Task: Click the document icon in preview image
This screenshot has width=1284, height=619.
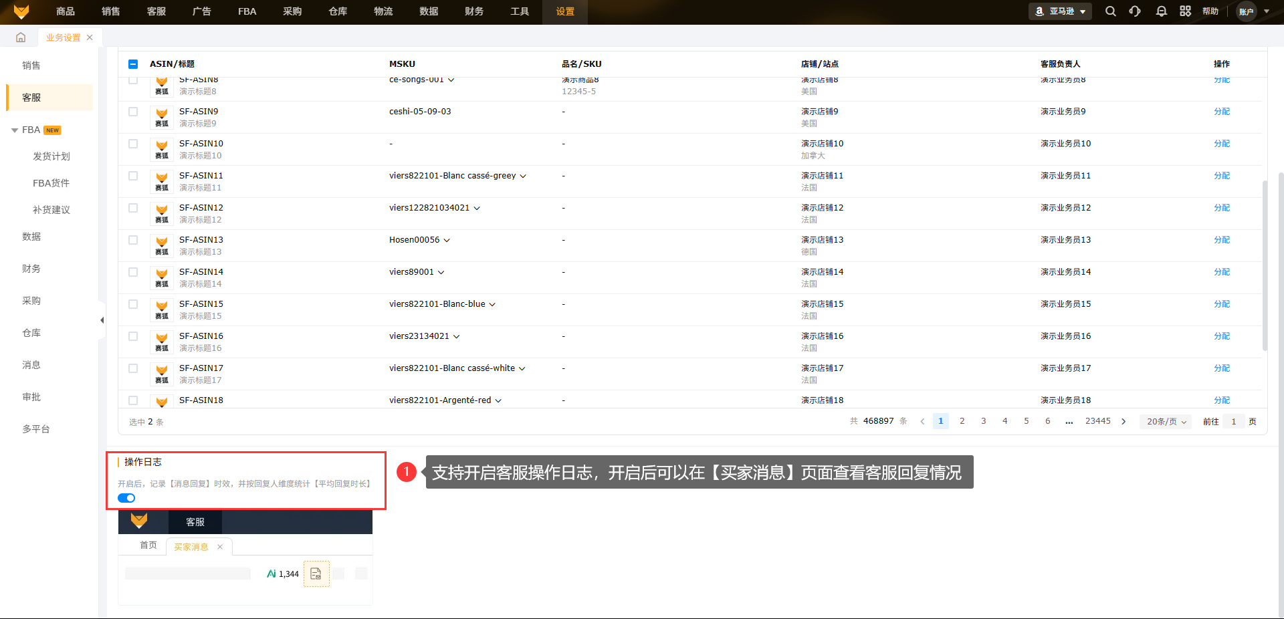Action: [x=316, y=574]
